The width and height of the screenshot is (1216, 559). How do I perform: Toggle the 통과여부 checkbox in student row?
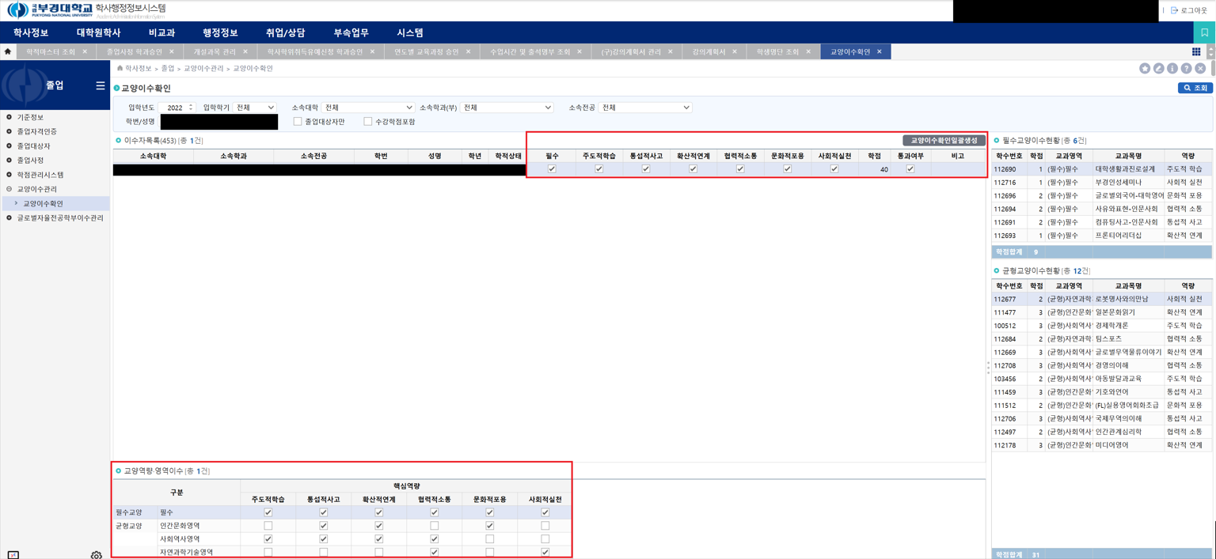tap(910, 168)
